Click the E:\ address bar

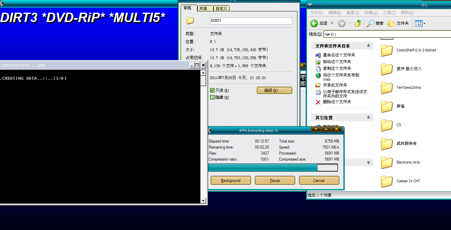pyautogui.click(x=387, y=34)
